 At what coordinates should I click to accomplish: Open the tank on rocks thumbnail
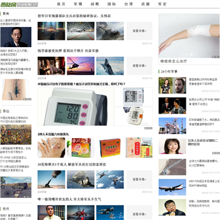point(110,31)
